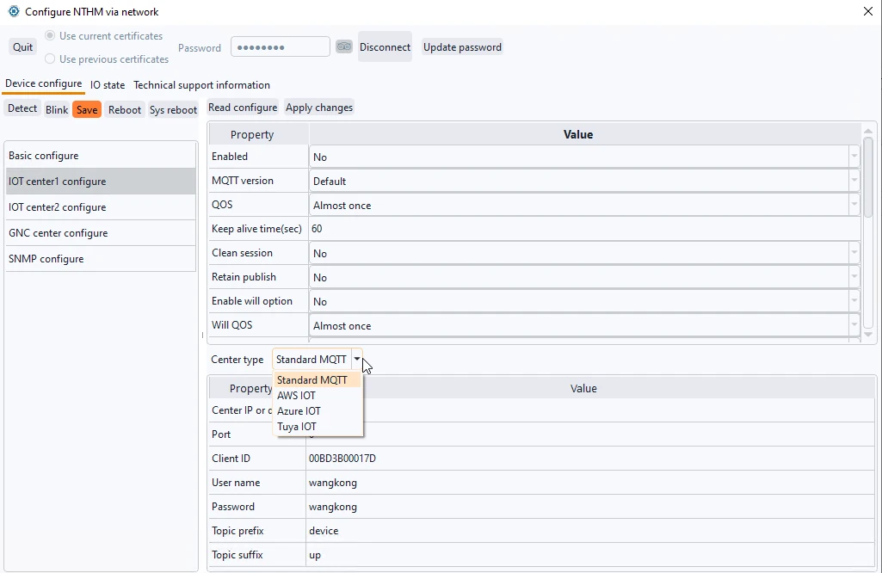Click the Topic prefix value device
882x573 pixels.
click(x=590, y=531)
